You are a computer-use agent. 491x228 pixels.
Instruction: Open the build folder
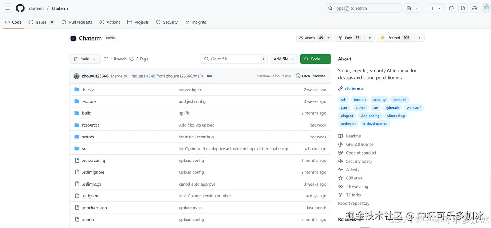(87, 113)
